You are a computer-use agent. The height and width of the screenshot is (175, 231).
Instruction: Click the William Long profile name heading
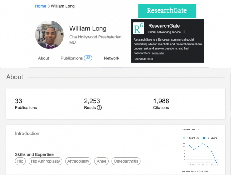tap(88, 28)
